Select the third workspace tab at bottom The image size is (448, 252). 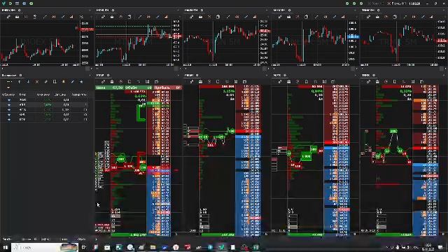45,239
